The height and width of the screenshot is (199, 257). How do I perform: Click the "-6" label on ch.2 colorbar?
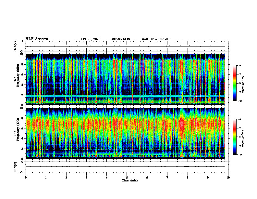(x=239, y=119)
